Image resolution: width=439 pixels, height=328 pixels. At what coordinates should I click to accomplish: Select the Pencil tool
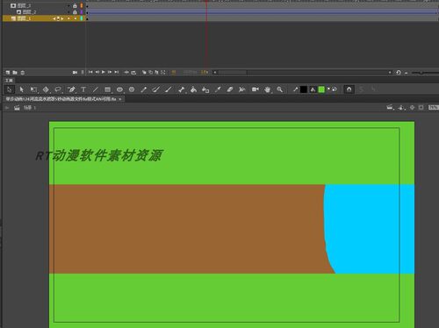click(144, 89)
